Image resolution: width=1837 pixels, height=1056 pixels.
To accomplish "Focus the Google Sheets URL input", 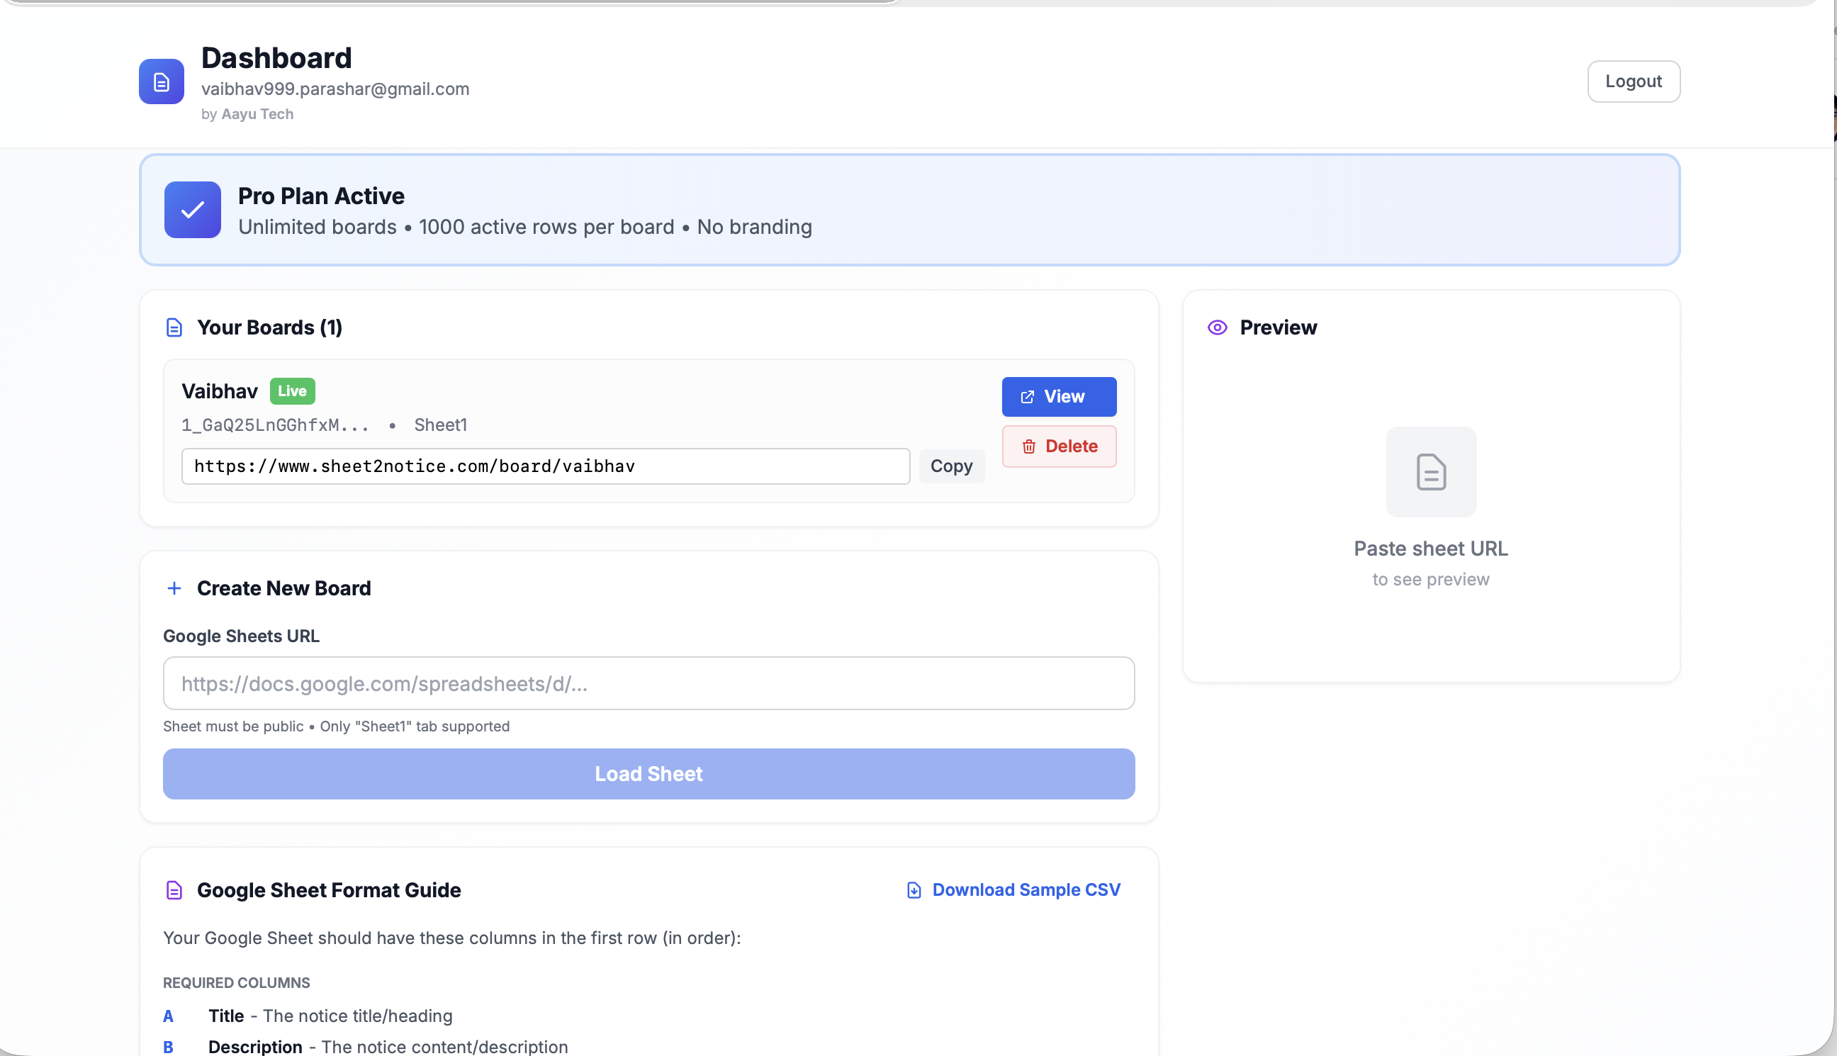I will (648, 683).
